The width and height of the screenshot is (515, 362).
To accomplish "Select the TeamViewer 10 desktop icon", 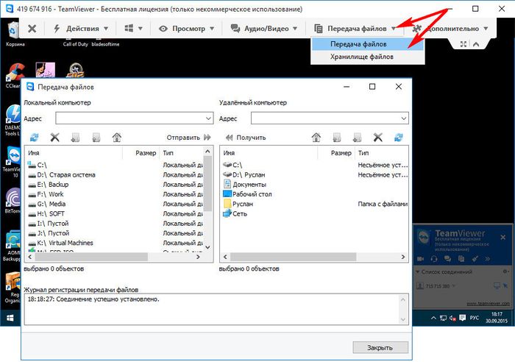I will click(x=13, y=162).
